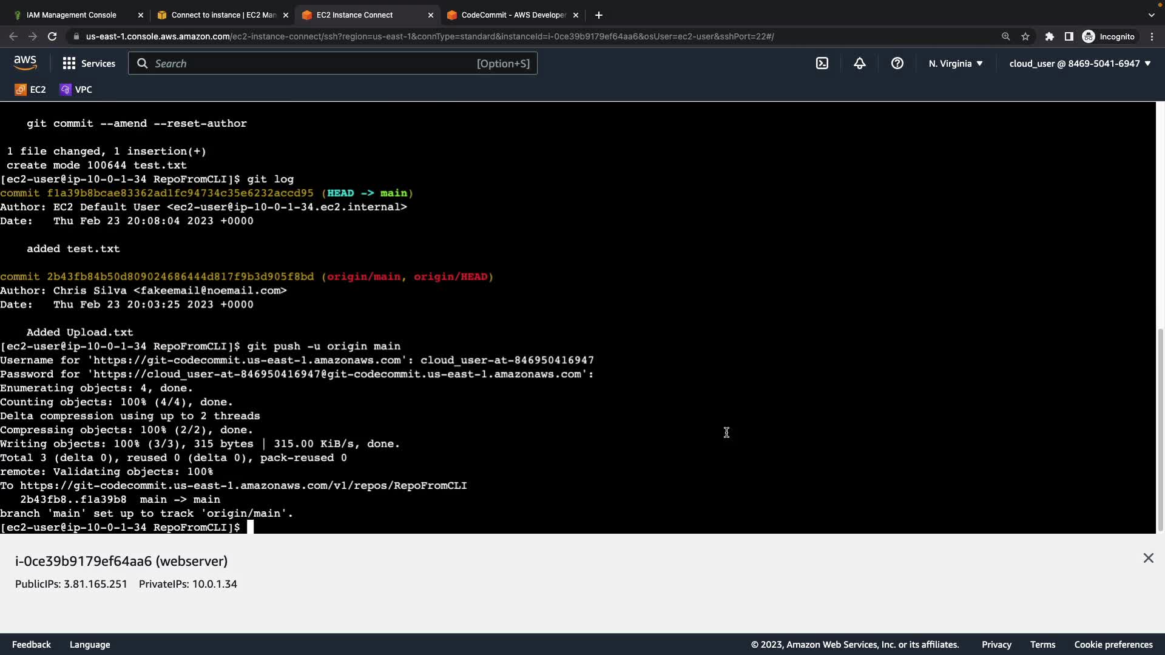Open the notifications bell
This screenshot has height=655, width=1165.
click(860, 63)
